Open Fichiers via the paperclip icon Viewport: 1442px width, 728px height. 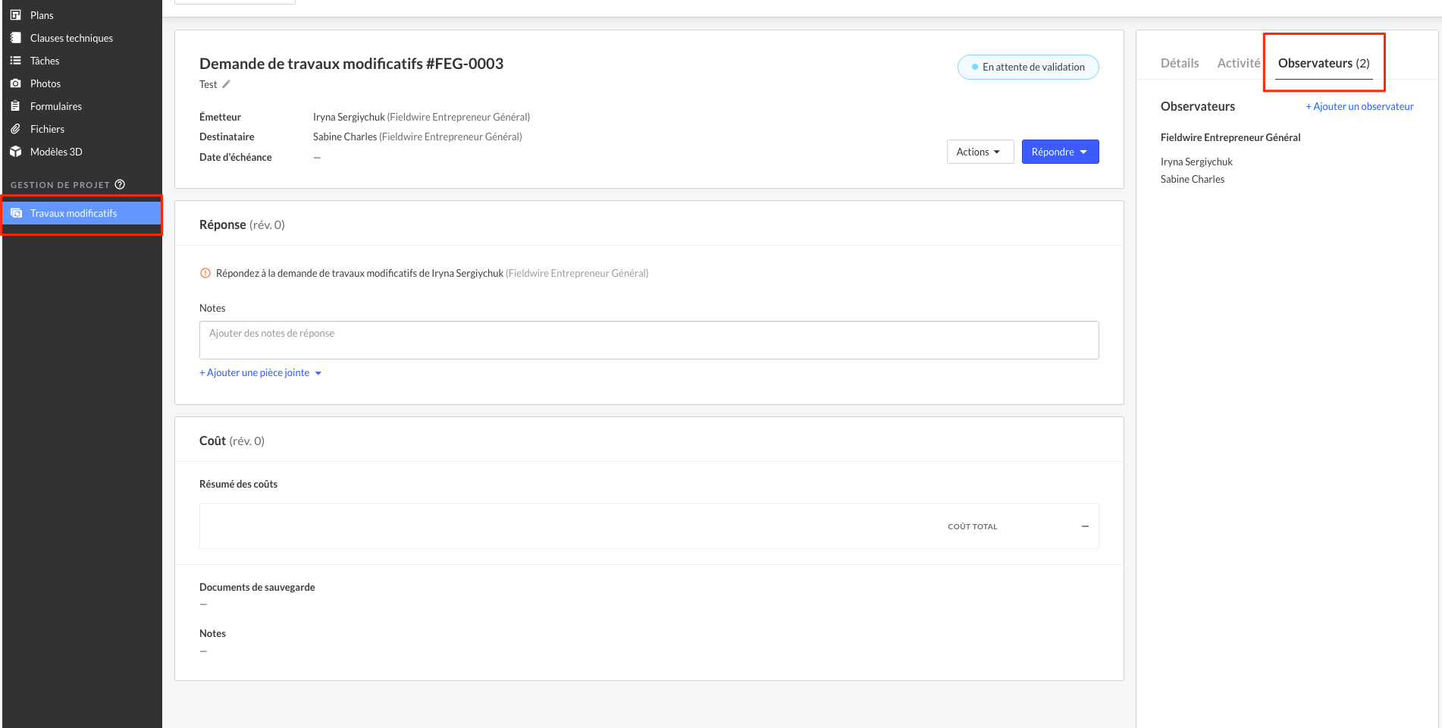(x=15, y=129)
